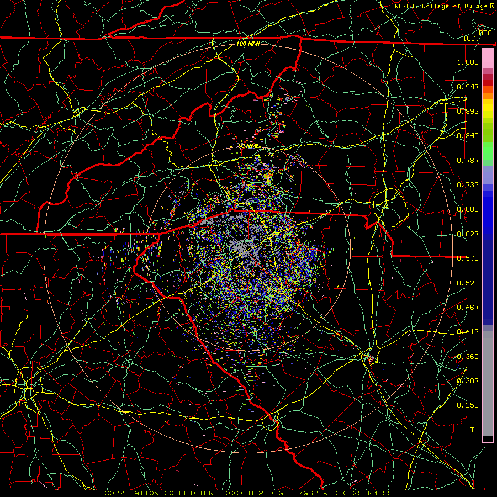Select the 0.573 legend value
This screenshot has width=497, height=497.
point(468,258)
